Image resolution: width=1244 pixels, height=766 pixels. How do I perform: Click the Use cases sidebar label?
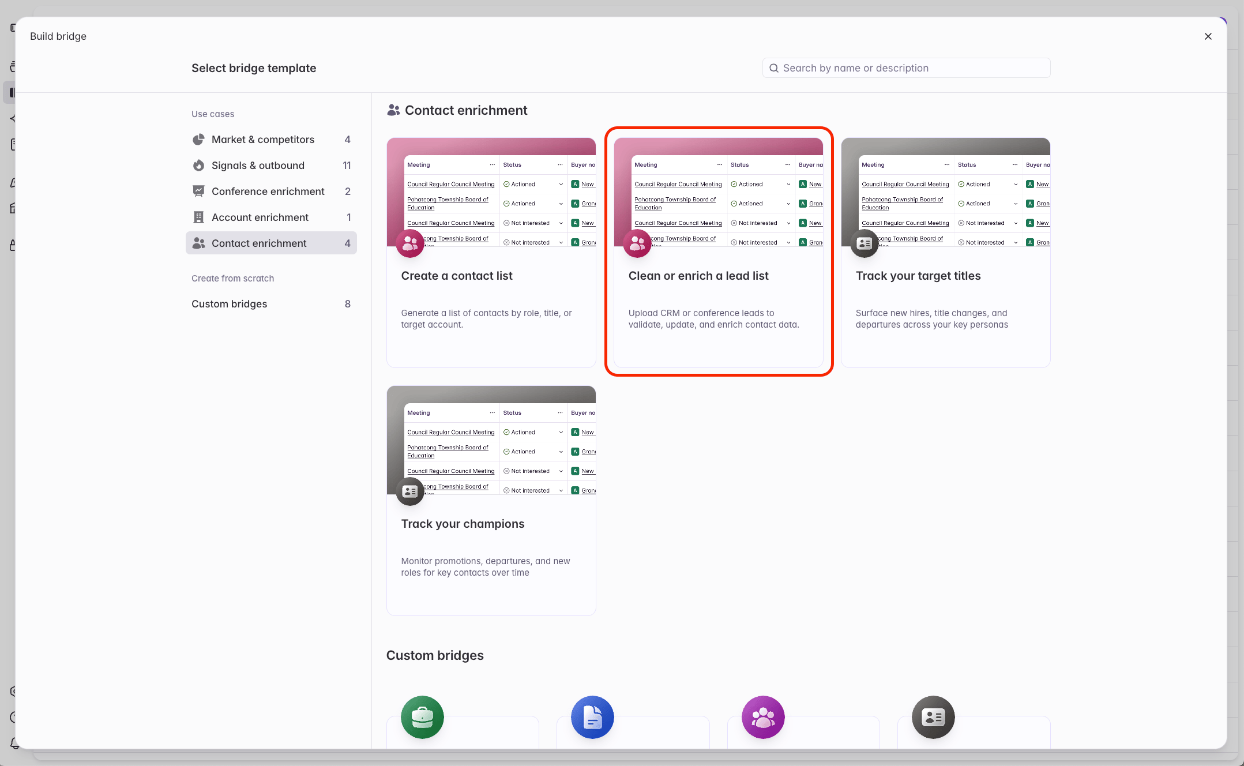(213, 114)
